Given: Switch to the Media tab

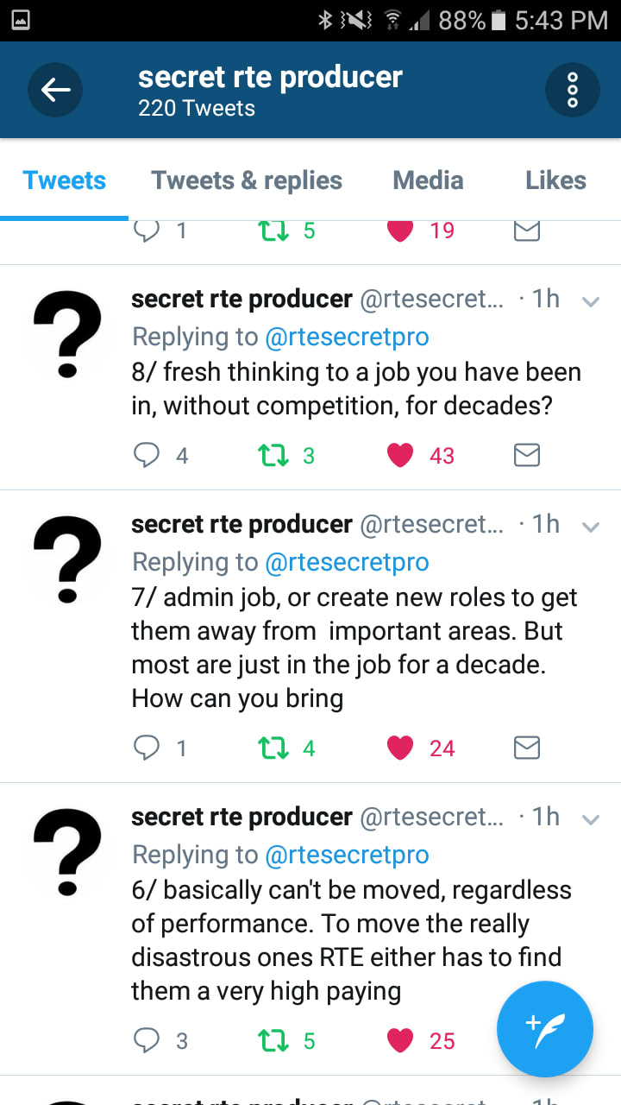Looking at the screenshot, I should tap(428, 180).
